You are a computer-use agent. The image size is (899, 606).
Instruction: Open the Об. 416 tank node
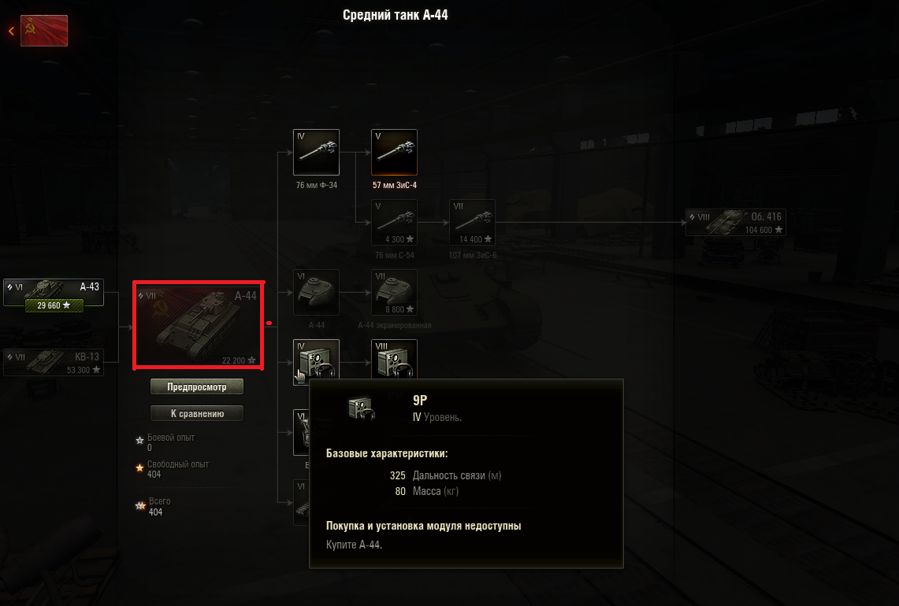[736, 222]
